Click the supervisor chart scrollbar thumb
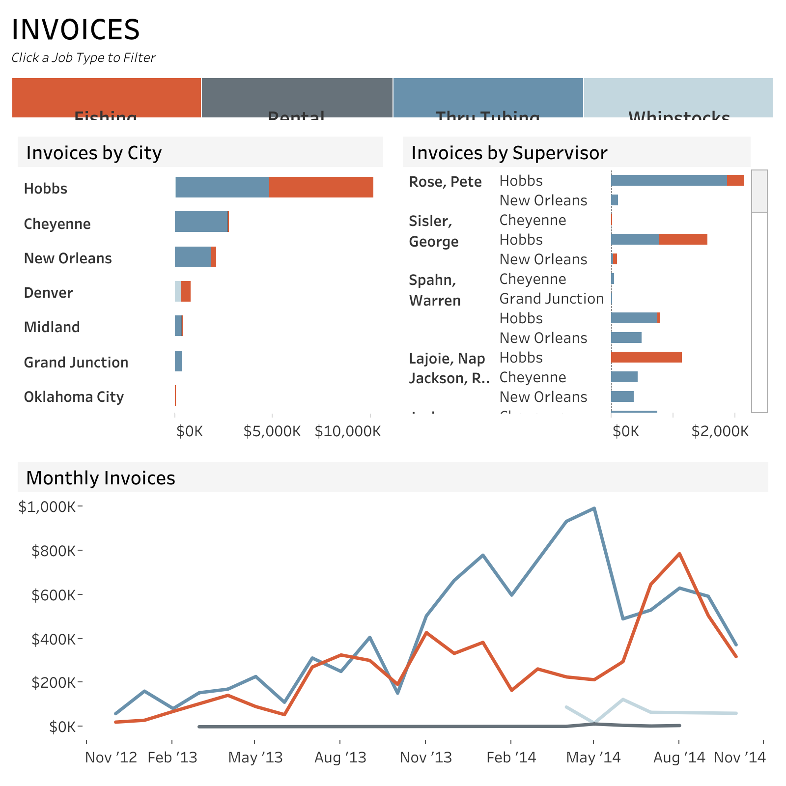Viewport: 786px width, 786px height. tap(759, 191)
